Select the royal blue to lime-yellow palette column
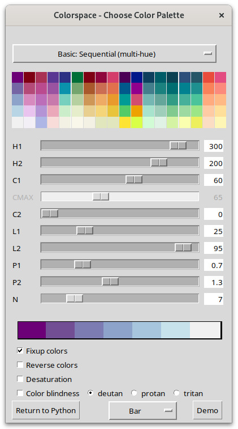The width and height of the screenshot is (238, 429). click(x=137, y=100)
